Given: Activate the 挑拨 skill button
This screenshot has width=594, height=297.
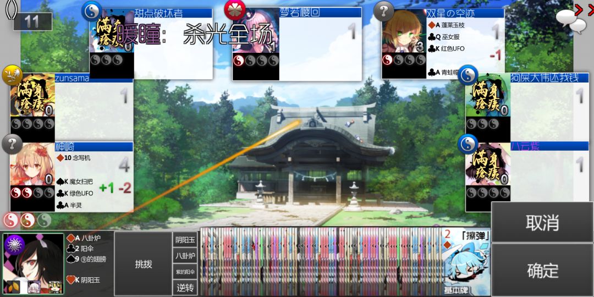Looking at the screenshot, I should [x=143, y=264].
